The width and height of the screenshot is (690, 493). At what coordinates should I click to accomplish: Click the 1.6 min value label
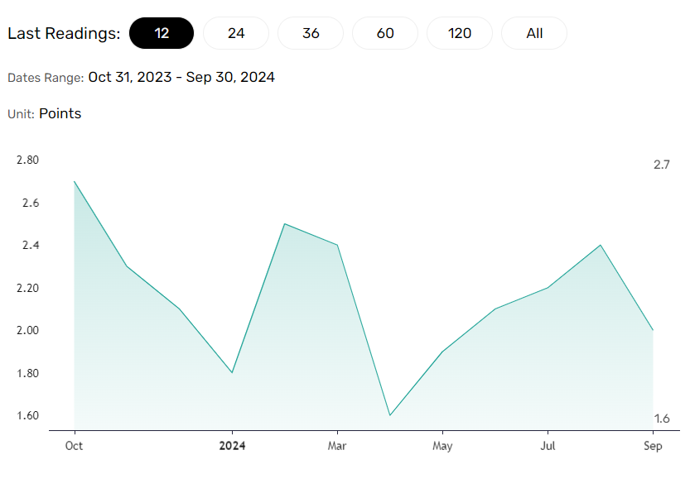[x=661, y=419]
